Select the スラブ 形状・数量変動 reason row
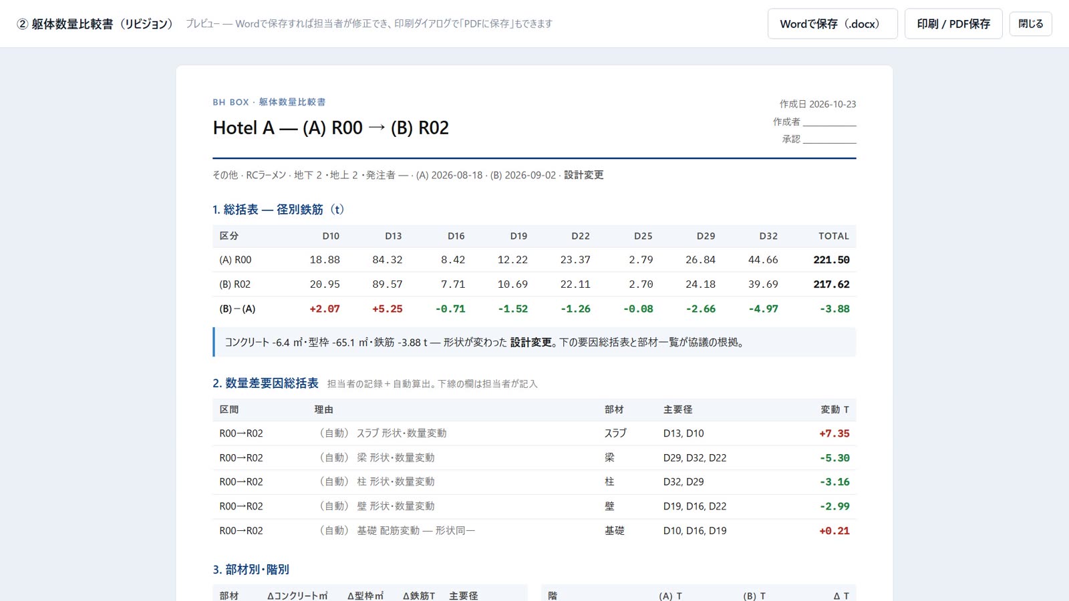1069x601 pixels. coord(534,433)
